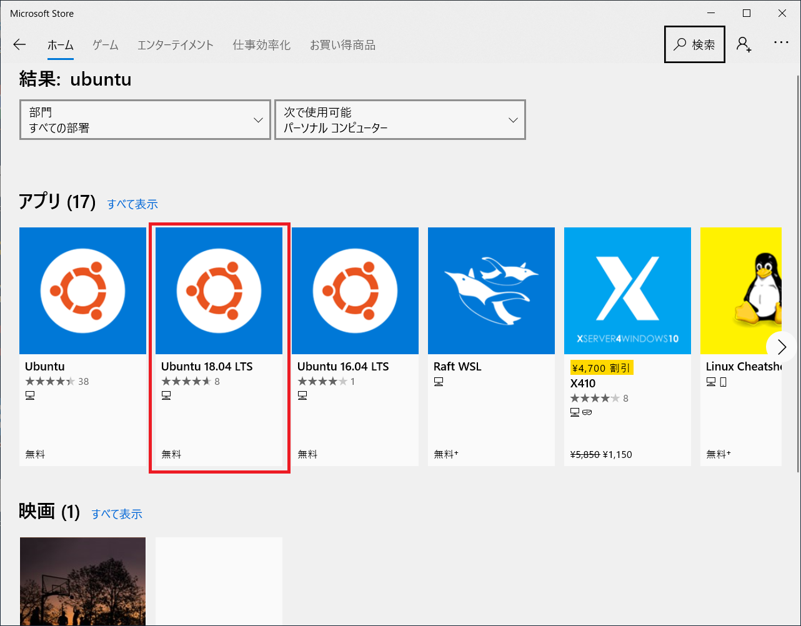Open the movie thumbnail with basketball hoop silhouette
801x626 pixels.
tap(82, 581)
